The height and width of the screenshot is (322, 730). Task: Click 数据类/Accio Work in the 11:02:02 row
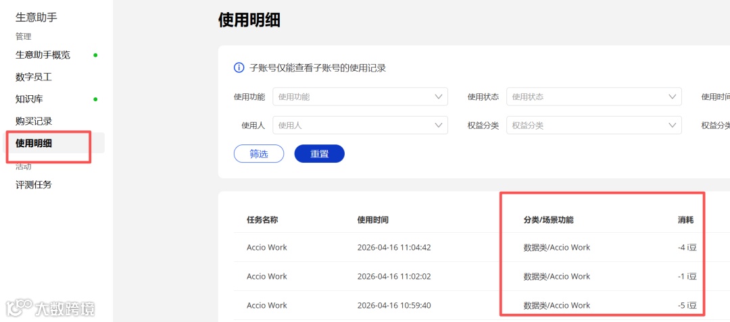pyautogui.click(x=557, y=277)
